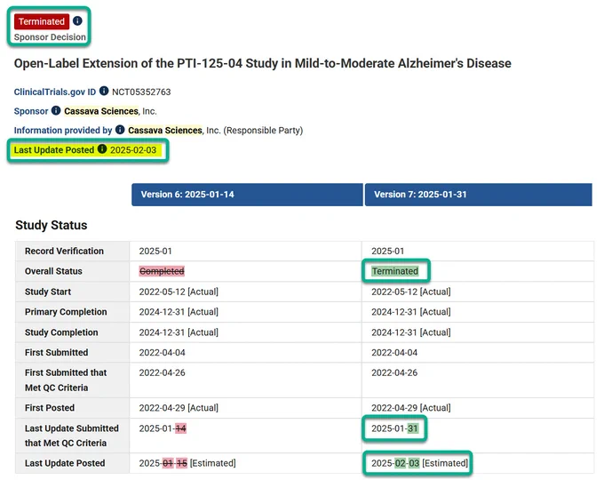Click the study title heading text
The width and height of the screenshot is (604, 480).
pos(262,63)
